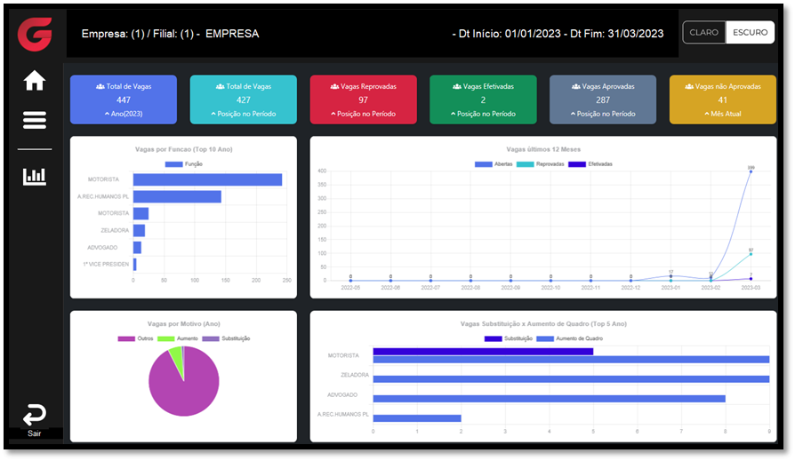This screenshot has width=795, height=461.
Task: Click 'Vagas últimos 12 Meses' chart title
Action: (x=543, y=149)
